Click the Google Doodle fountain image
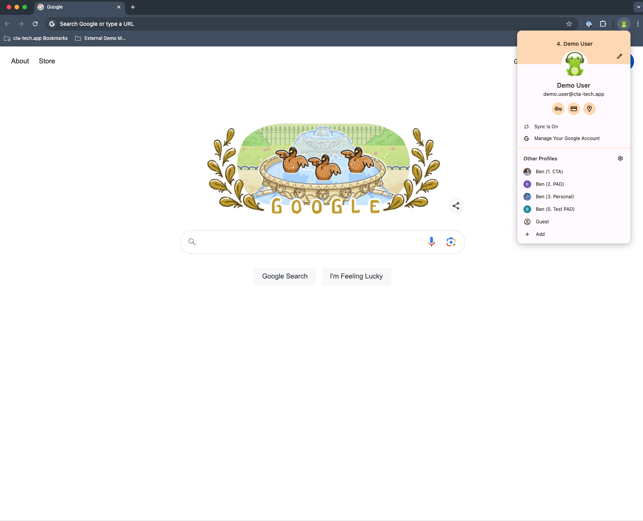 click(x=323, y=169)
